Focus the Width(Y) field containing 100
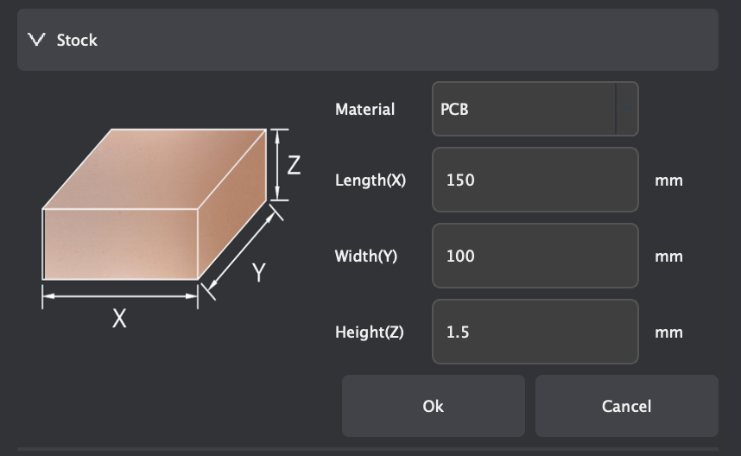The image size is (741, 456). 535,256
